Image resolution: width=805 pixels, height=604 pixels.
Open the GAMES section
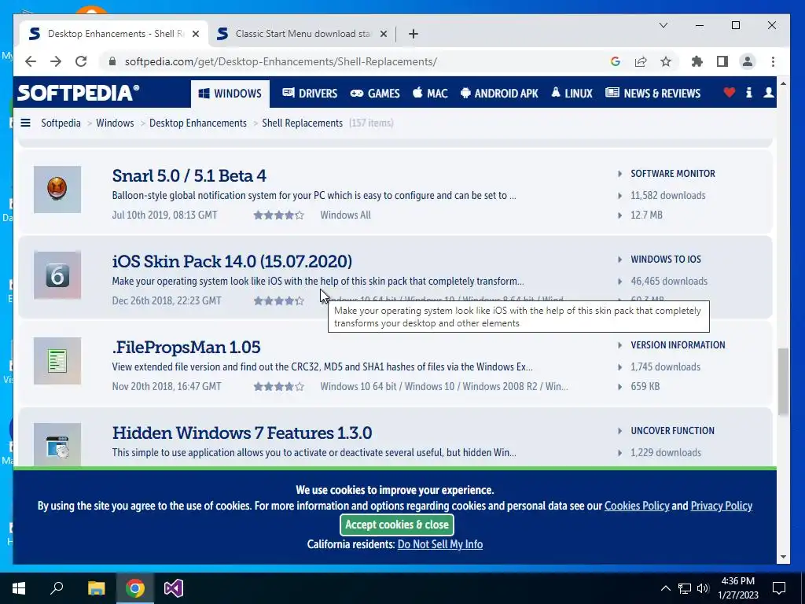click(375, 93)
